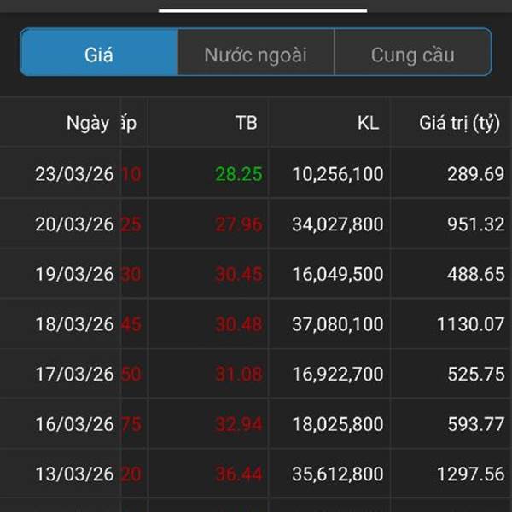Click the green 28.25 average price

(x=238, y=175)
